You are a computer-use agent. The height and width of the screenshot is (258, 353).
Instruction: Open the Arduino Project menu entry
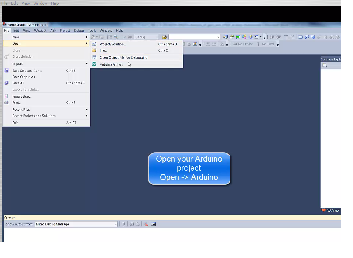pyautogui.click(x=137, y=64)
